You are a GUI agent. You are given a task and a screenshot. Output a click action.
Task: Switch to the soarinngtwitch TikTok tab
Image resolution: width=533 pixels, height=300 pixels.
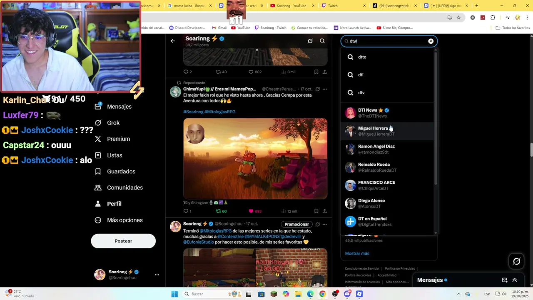coord(394,6)
